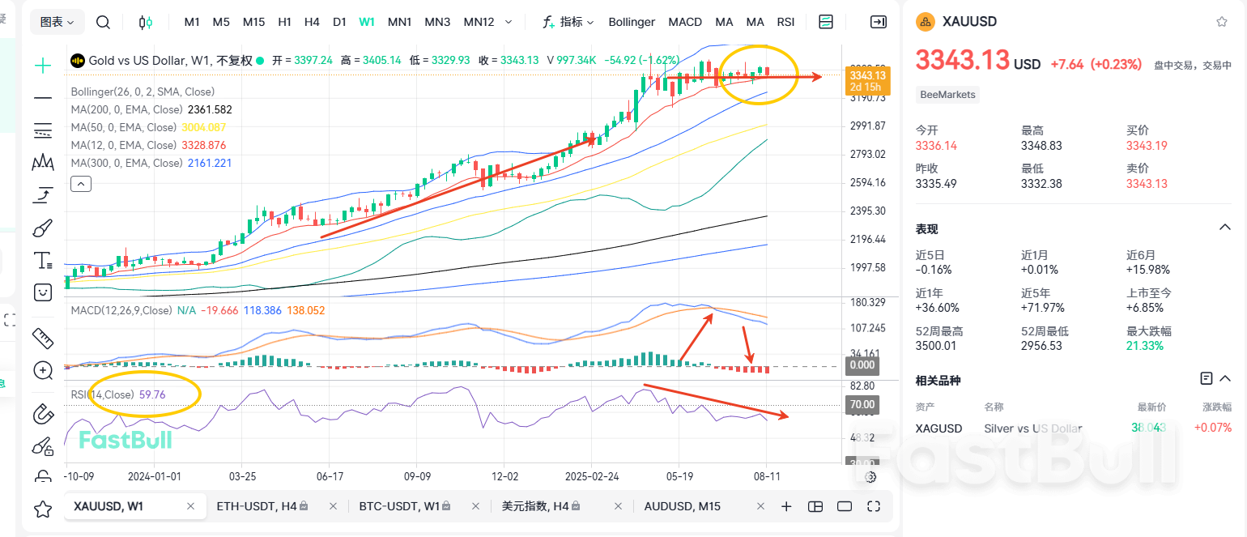This screenshot has width=1247, height=537.
Task: Click the BeeMarkets broker button
Action: (x=947, y=95)
